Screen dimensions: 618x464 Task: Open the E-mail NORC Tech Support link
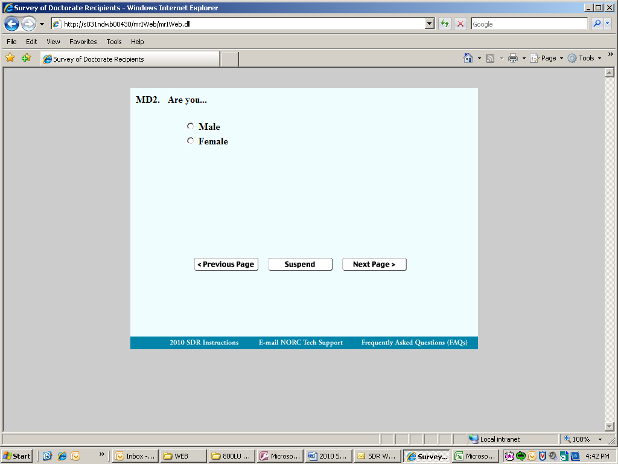point(301,343)
